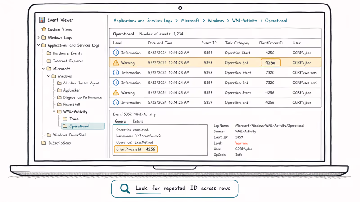This screenshot has height=202, width=360.
Task: Click the Trace folder icon
Action: tap(65, 119)
